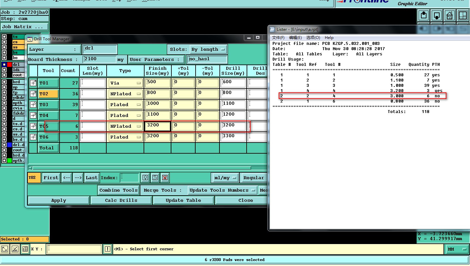Toggle the mpth. layer checkbox

(x=4, y=161)
